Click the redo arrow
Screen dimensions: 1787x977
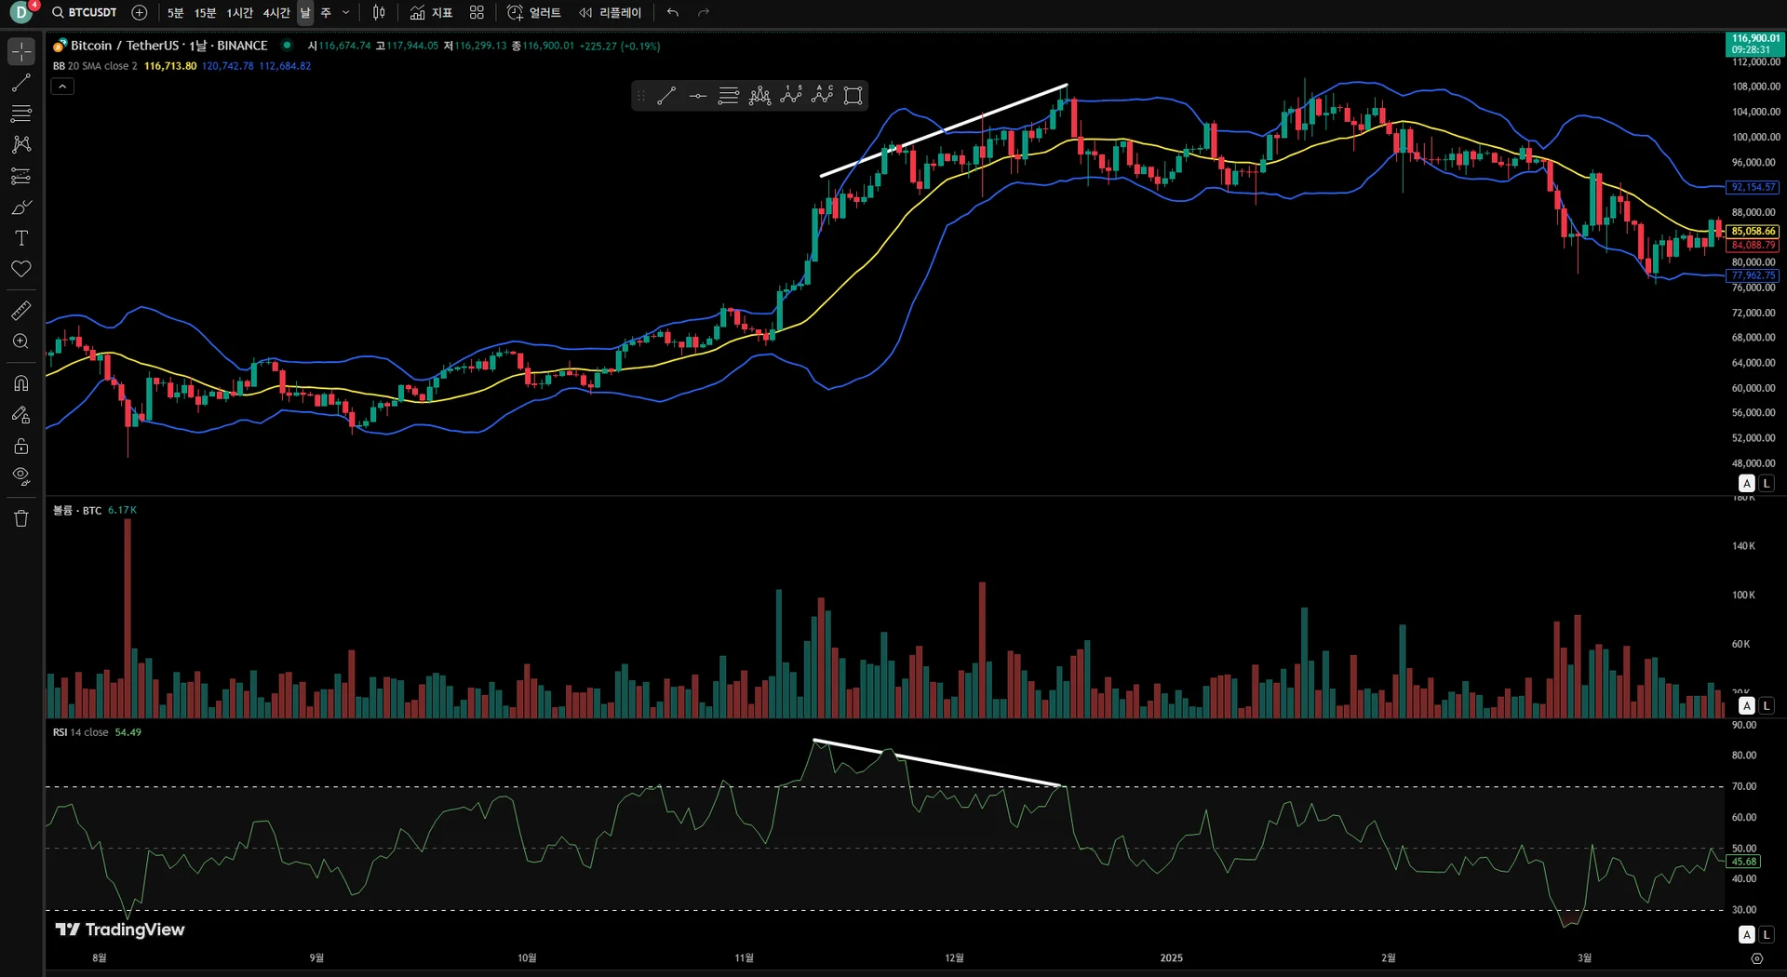click(x=704, y=12)
